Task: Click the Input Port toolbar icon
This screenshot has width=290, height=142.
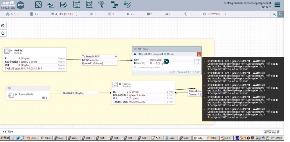Action: coord(51,5)
